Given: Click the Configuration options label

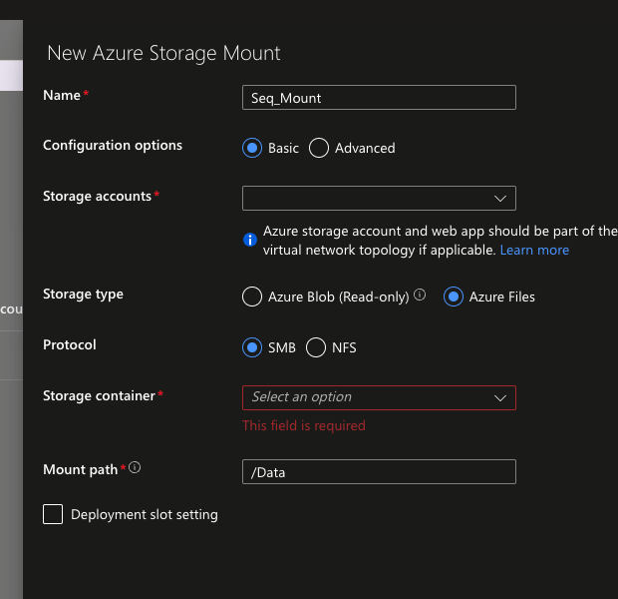Looking at the screenshot, I should point(113,145).
